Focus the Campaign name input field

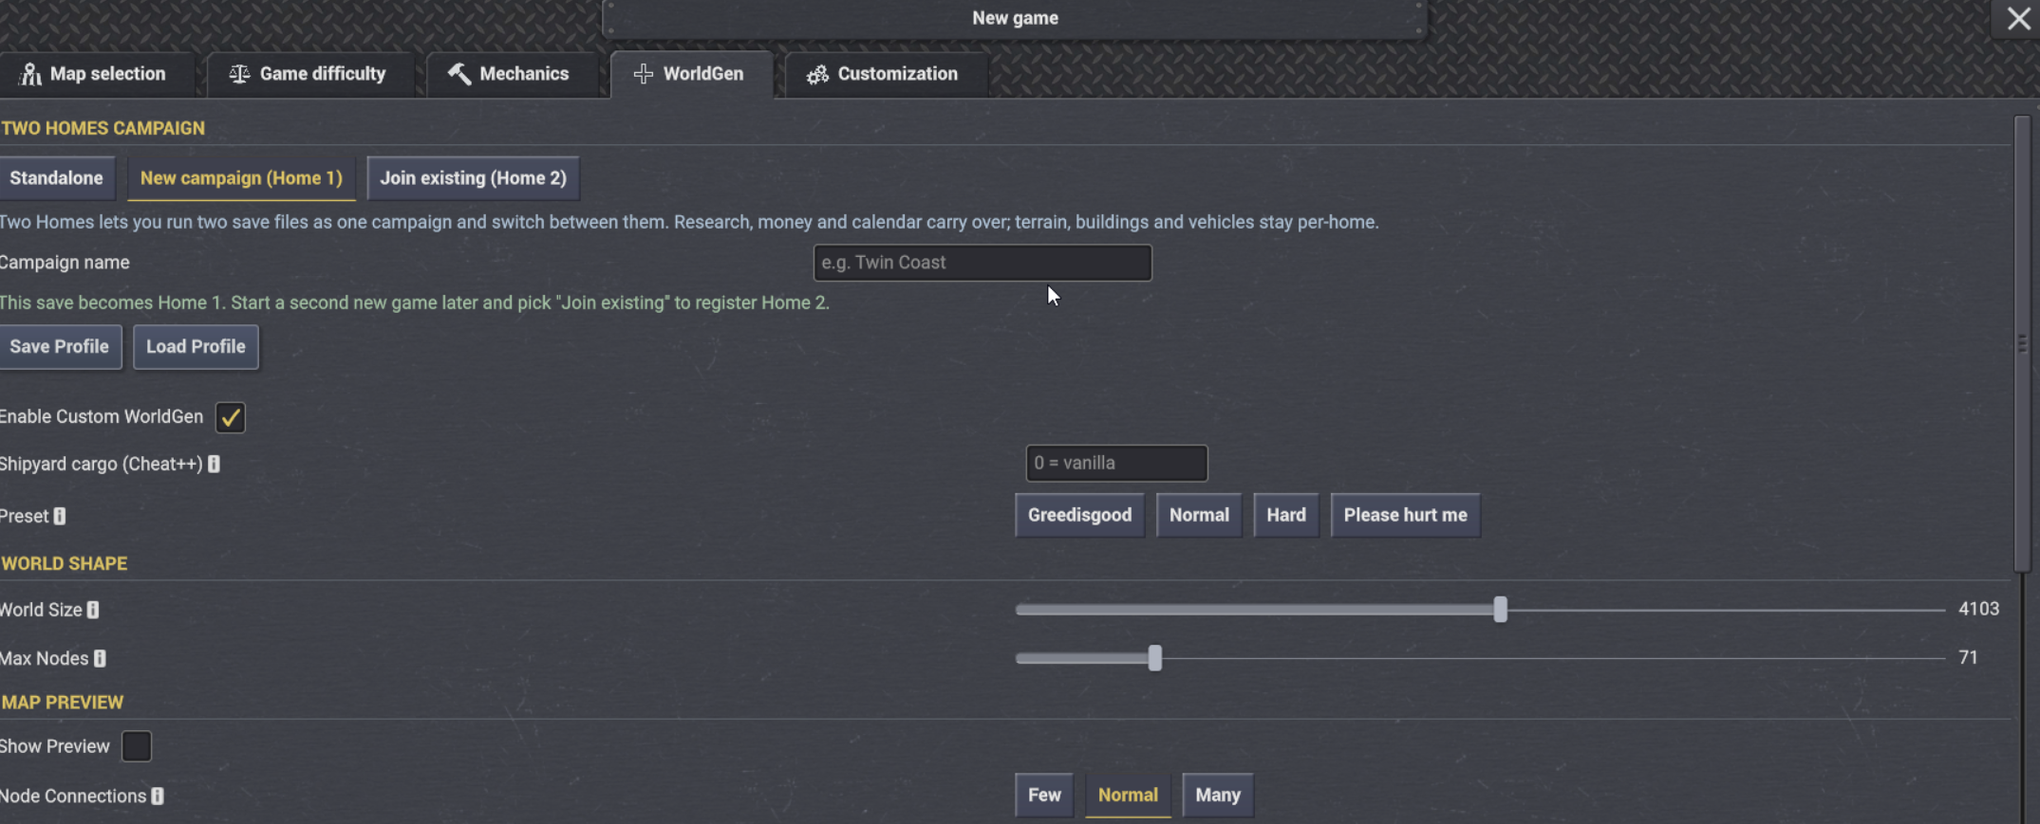pos(983,263)
